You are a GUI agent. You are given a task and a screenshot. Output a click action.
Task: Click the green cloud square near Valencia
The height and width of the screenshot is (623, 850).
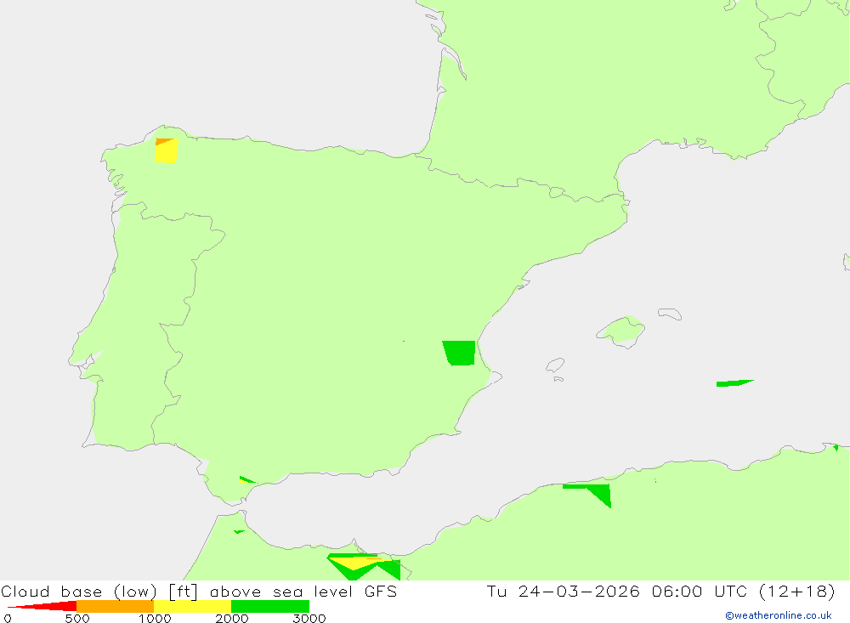click(459, 353)
